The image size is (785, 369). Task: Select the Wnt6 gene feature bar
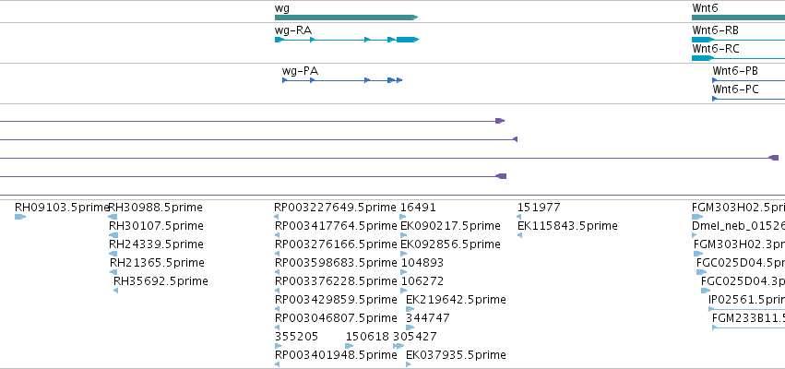(739, 18)
